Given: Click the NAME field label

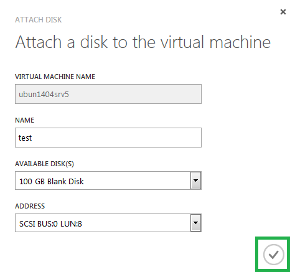Looking at the screenshot, I should 24,120.
